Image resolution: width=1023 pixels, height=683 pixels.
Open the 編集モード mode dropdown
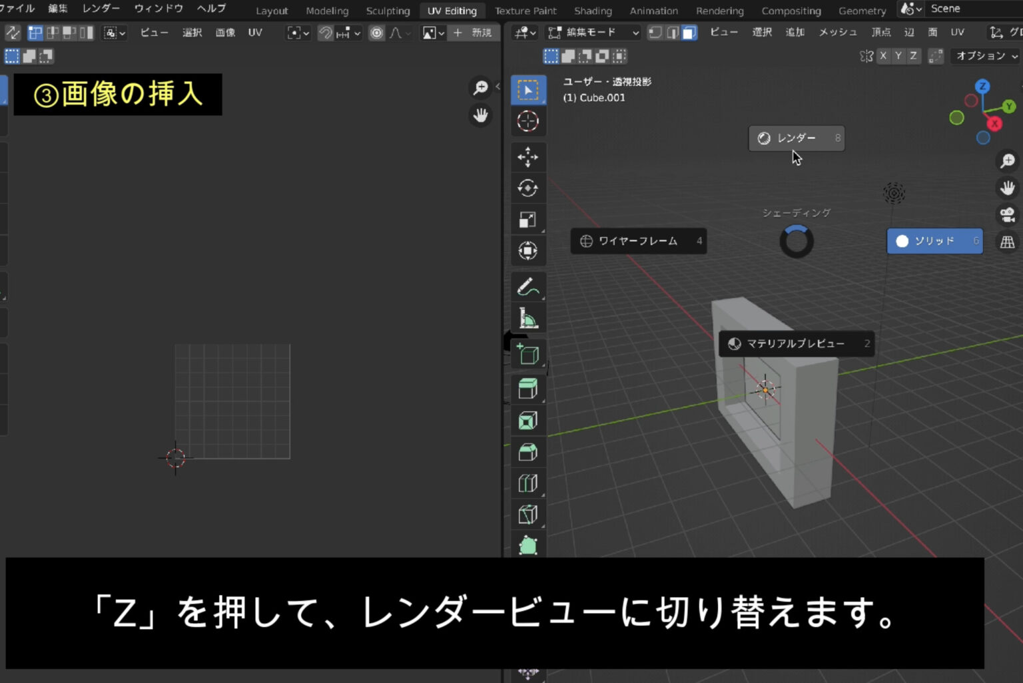(x=593, y=32)
